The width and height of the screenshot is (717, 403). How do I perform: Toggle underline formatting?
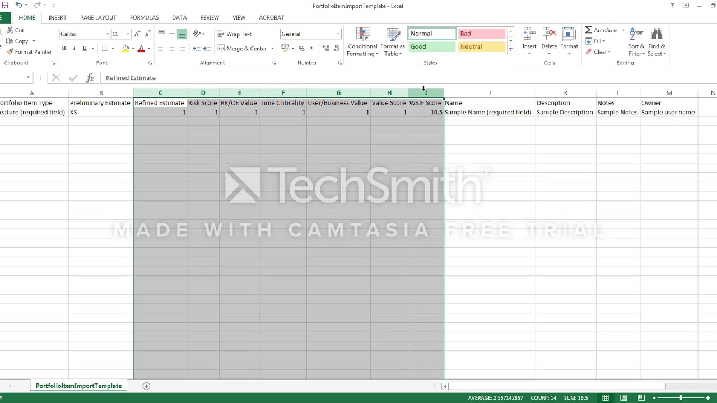[85, 49]
